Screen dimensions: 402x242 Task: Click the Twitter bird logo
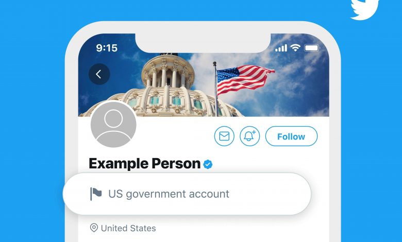tap(364, 10)
